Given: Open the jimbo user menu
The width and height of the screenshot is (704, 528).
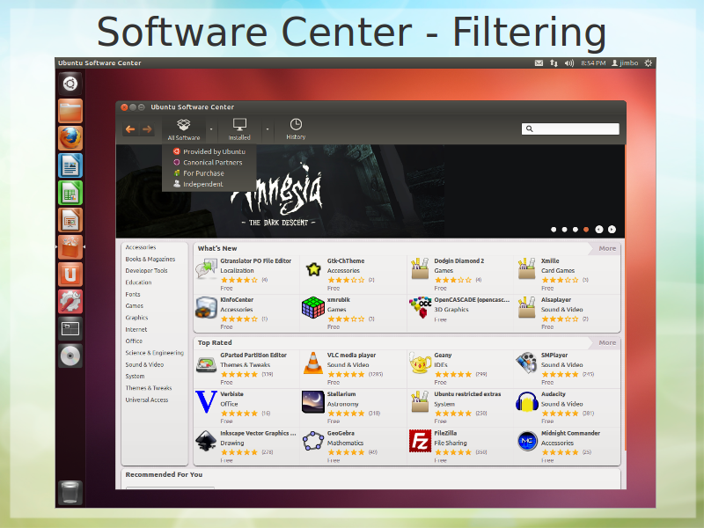Looking at the screenshot, I should [x=625, y=63].
